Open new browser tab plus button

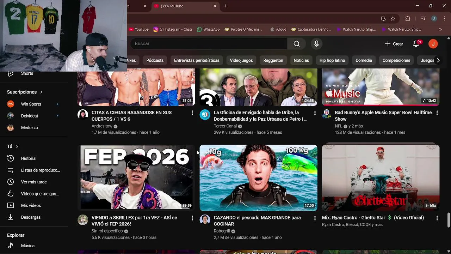tap(225, 6)
